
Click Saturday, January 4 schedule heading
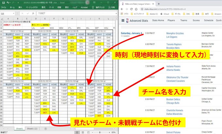[131, 33]
